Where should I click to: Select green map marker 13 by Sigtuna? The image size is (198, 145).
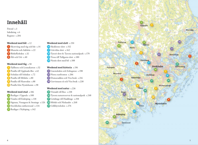point(144,42)
